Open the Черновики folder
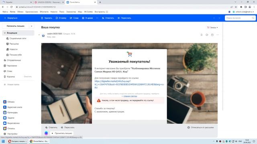 click(12, 66)
